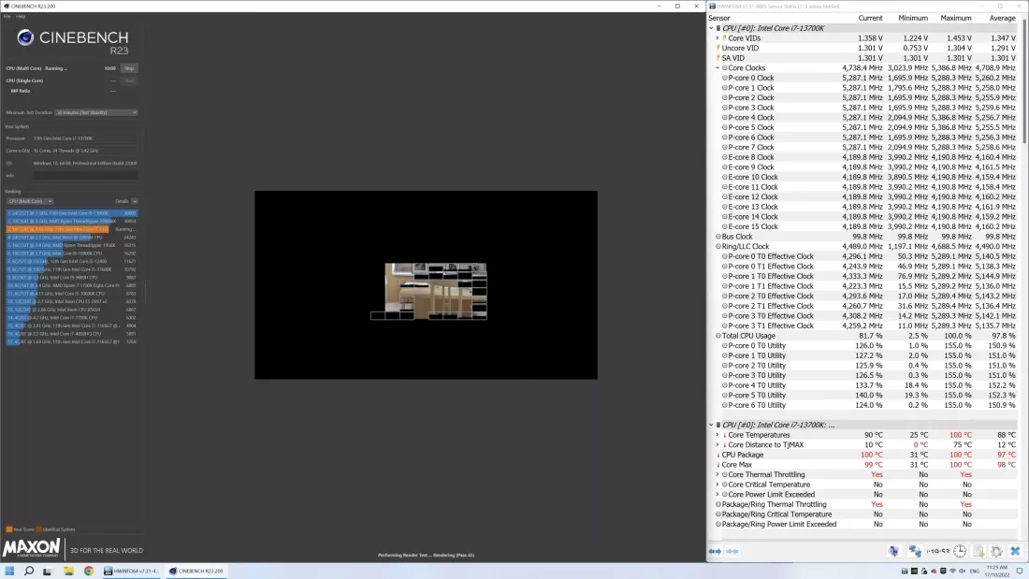Click the Info input field in Cinebench
Screen dimensions: 1029x579
85,176
